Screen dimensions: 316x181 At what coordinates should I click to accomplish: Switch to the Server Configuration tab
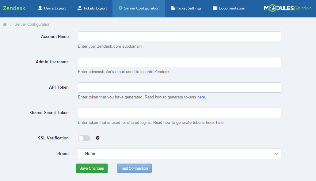click(139, 8)
